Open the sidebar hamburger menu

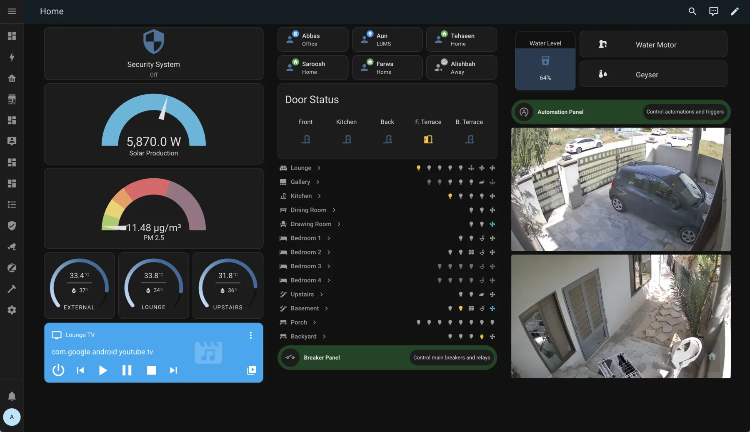[12, 11]
